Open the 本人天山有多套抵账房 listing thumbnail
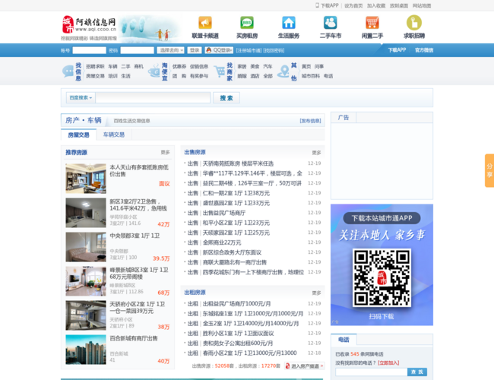The image size is (494, 380). [x=86, y=179]
